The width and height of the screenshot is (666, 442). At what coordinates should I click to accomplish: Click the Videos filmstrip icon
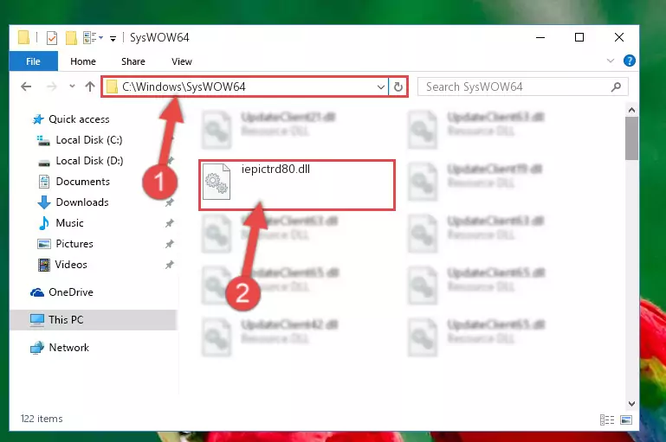pyautogui.click(x=44, y=265)
